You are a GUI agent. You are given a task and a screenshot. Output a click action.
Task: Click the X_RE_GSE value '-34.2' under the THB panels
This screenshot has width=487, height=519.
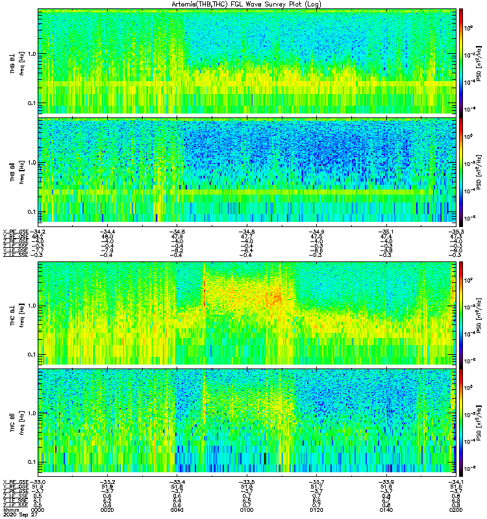tap(37, 232)
